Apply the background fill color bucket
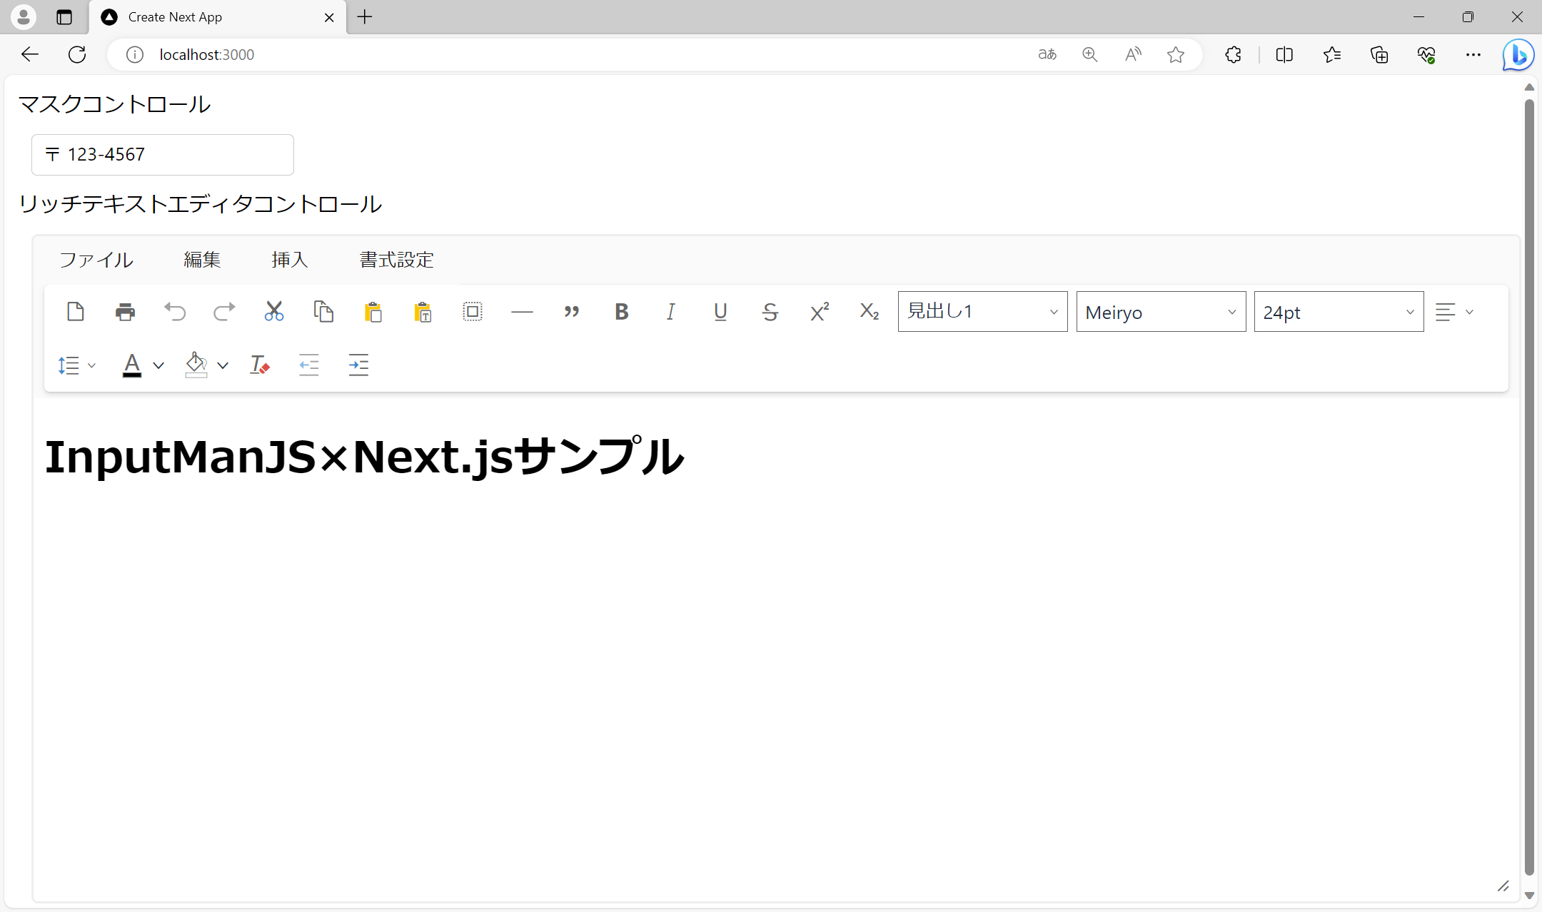Viewport: 1542px width, 912px height. (196, 365)
